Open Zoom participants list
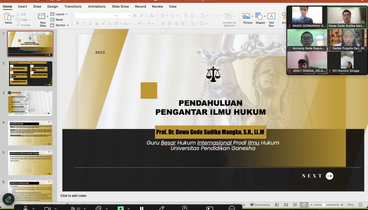This screenshot has width=368, height=210. (x=73, y=208)
